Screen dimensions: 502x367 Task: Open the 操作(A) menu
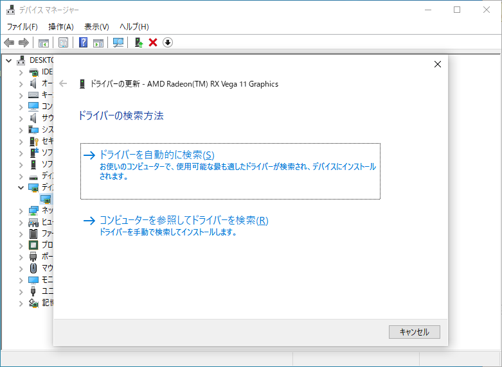pos(61,27)
